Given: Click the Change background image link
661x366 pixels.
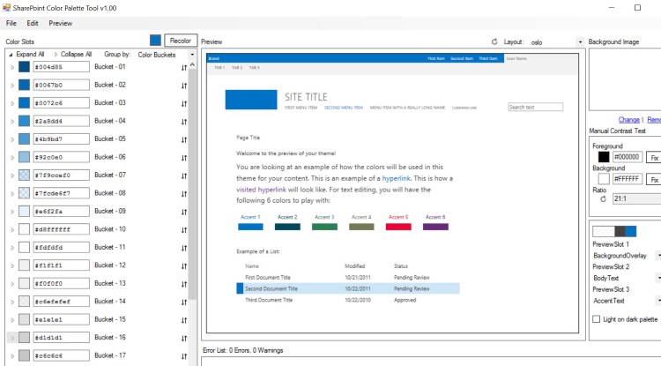Looking at the screenshot, I should (628, 120).
